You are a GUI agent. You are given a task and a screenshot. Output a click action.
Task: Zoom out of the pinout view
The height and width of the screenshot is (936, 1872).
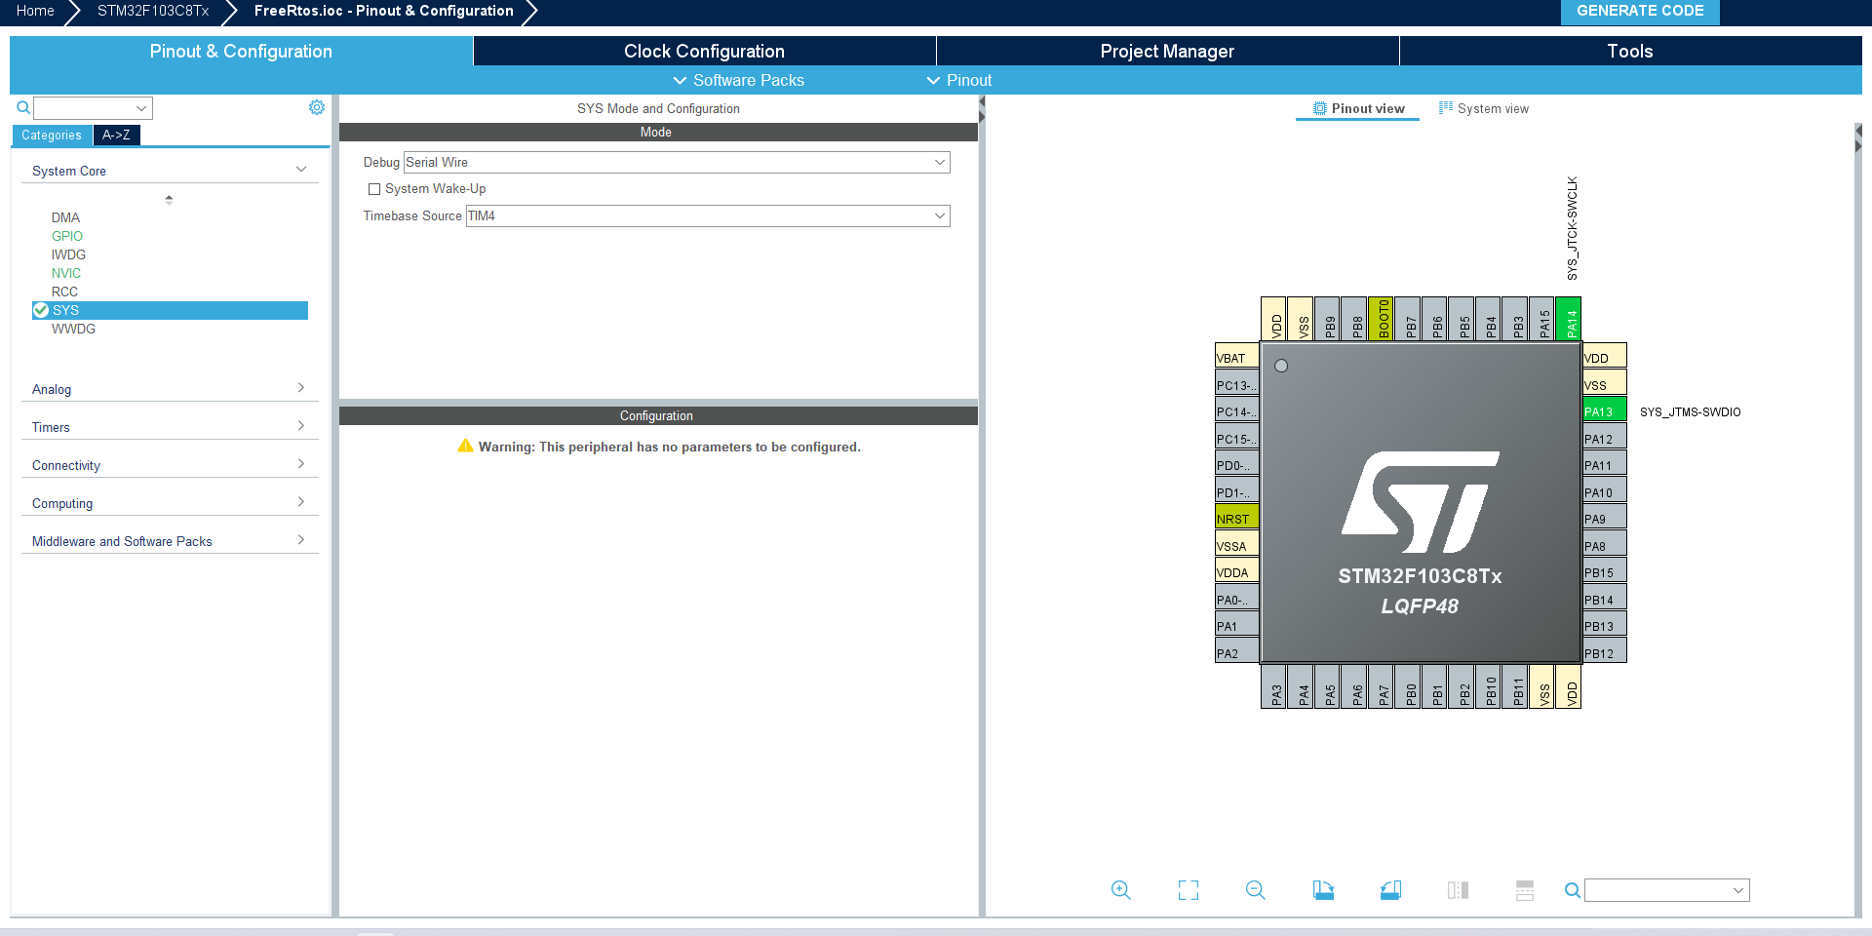[x=1256, y=890]
